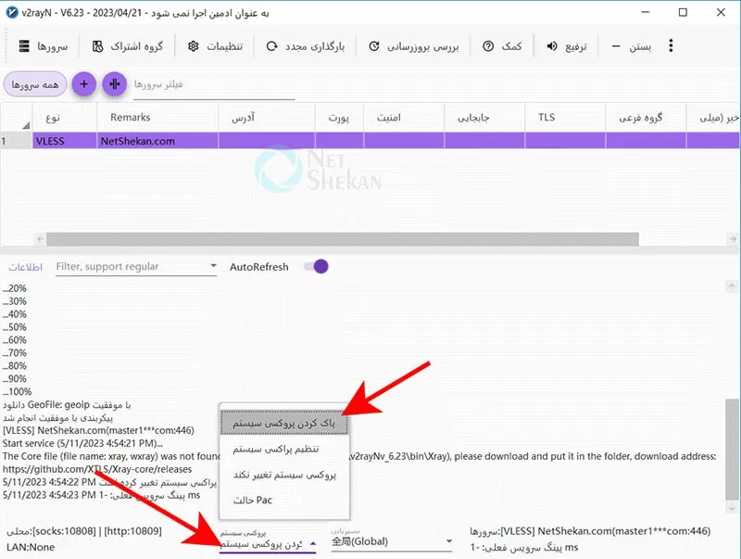Click بررسی بروزرسانی check-update icon
Viewport: 741px width, 559px height.
pyautogui.click(x=374, y=46)
